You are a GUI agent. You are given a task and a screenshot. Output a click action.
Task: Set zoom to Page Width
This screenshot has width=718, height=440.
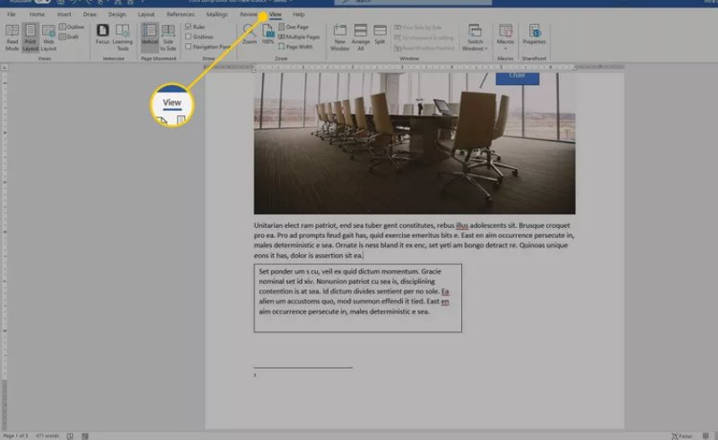(294, 47)
